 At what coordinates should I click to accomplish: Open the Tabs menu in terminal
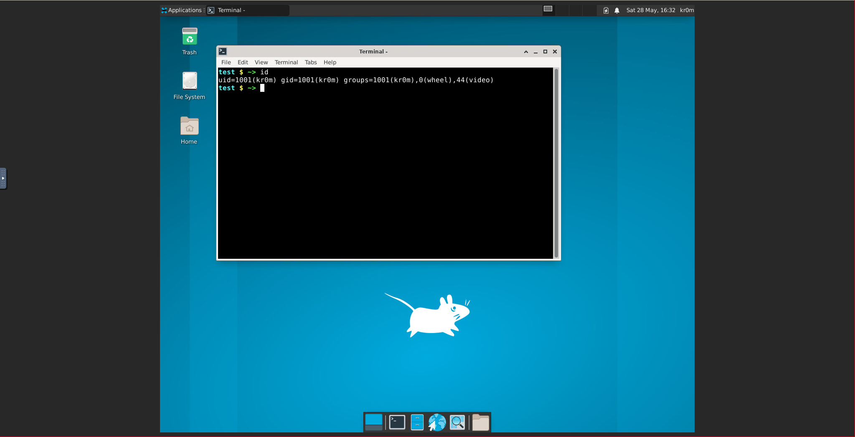pyautogui.click(x=310, y=62)
